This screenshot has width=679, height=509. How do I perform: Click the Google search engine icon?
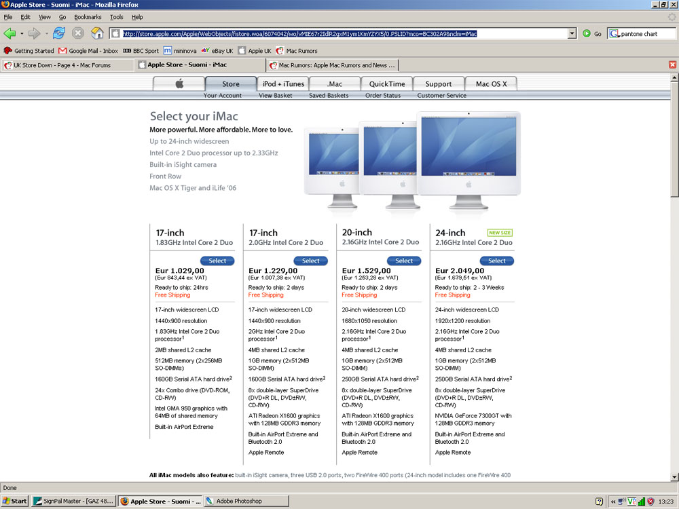point(614,33)
